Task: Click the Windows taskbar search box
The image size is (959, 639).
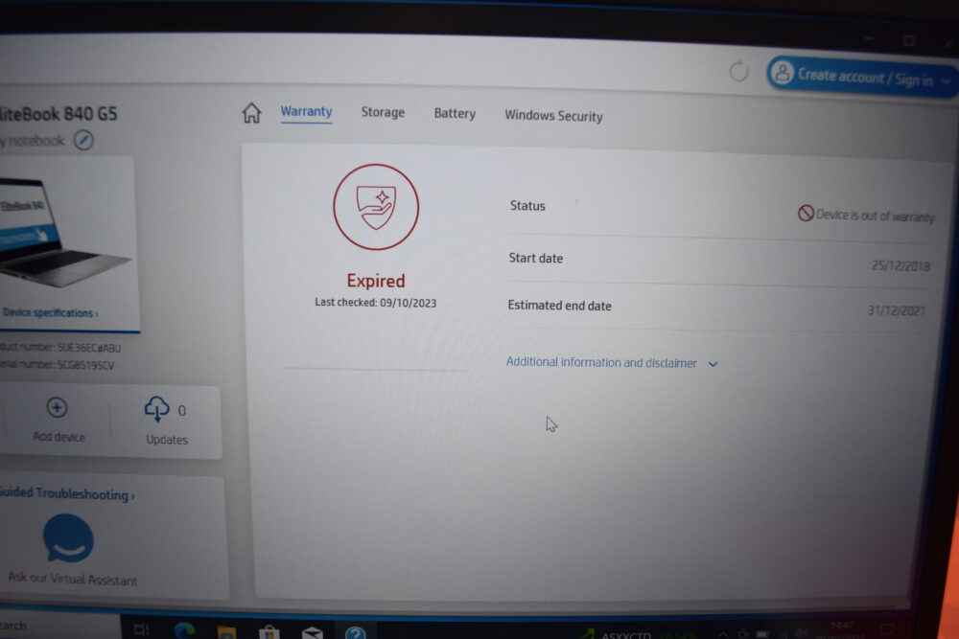Action: (x=59, y=626)
